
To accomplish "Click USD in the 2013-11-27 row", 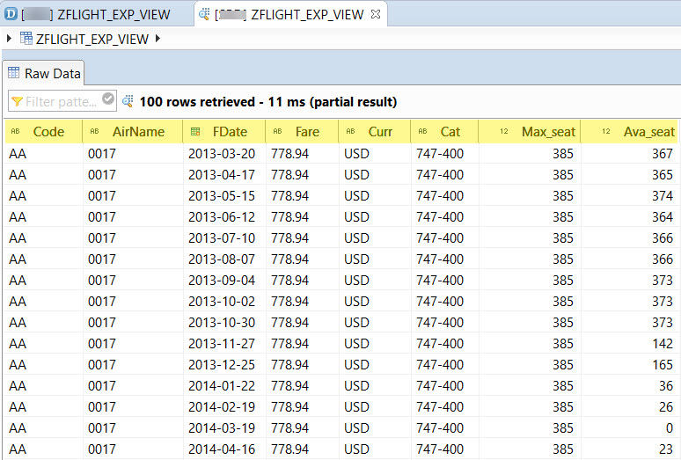I will pyautogui.click(x=356, y=344).
